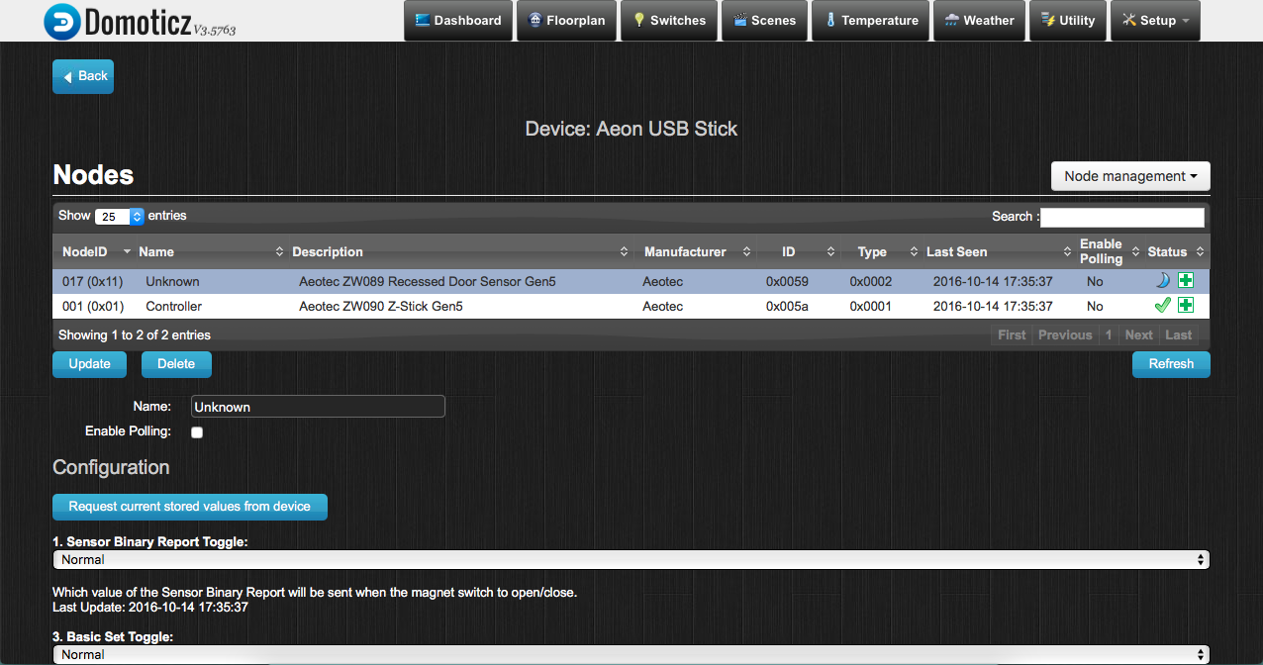Click the Delete button
The height and width of the screenshot is (665, 1263).
pyautogui.click(x=176, y=364)
